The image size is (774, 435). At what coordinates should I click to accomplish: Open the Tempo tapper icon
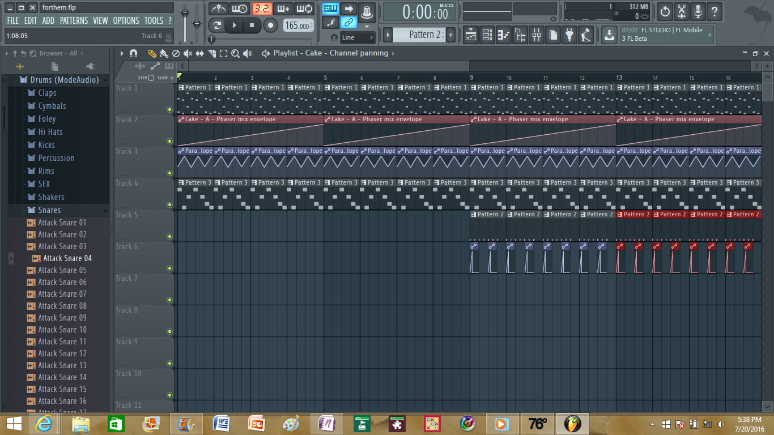pos(586,35)
